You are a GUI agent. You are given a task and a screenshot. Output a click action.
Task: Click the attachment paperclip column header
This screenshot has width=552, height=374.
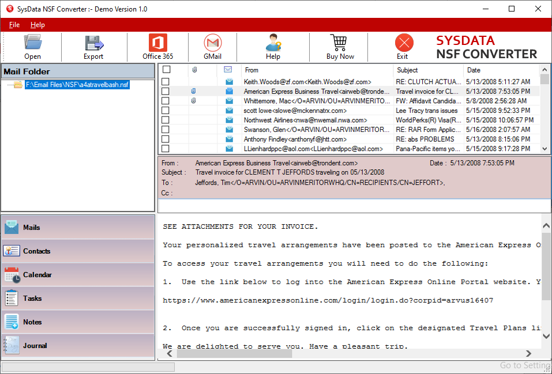[194, 70]
